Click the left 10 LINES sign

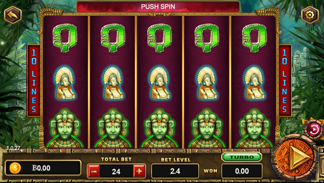click(33, 81)
